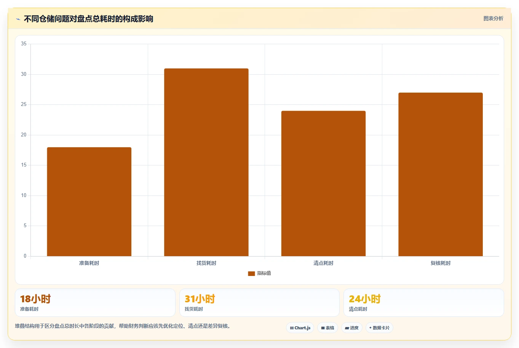Click the description text starting with 堆叠结构用于
519x348 pixels.
point(123,326)
